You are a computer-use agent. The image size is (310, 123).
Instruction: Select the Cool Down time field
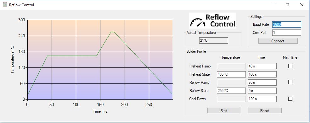[x=262, y=99]
